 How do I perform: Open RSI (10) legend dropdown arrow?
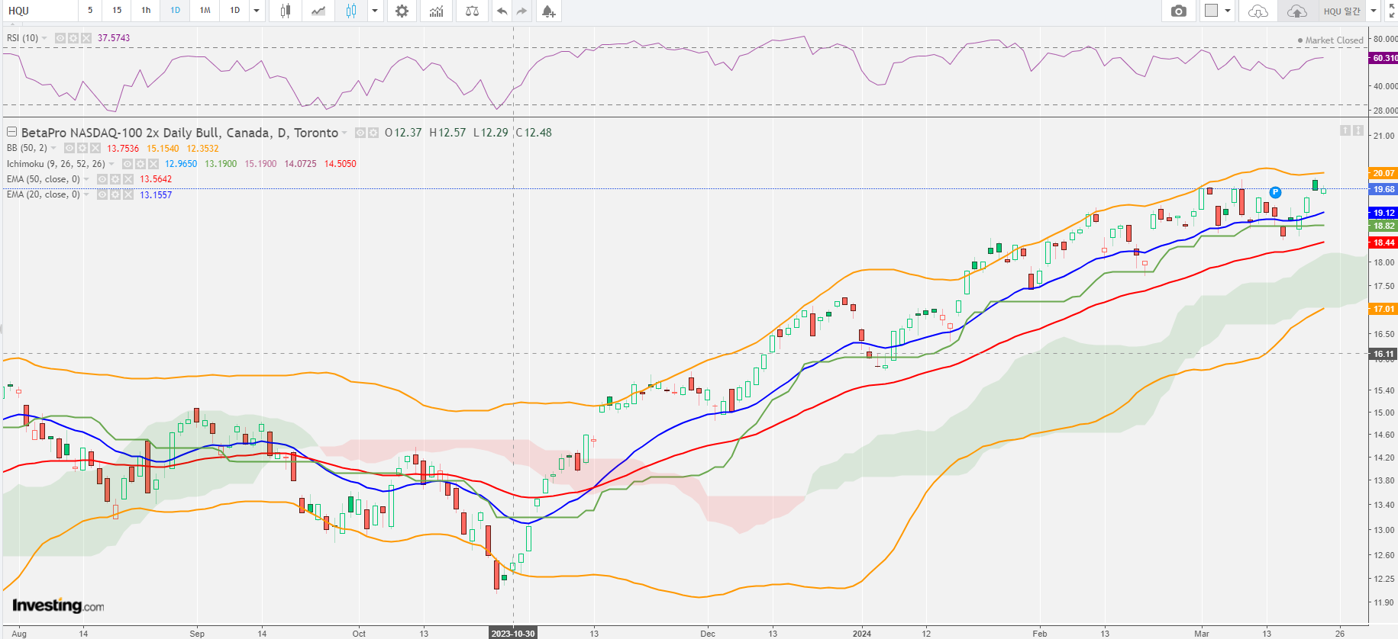click(x=45, y=38)
